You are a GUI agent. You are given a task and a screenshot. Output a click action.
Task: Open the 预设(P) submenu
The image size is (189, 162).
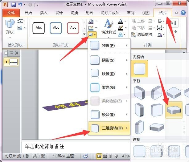pos(109,46)
